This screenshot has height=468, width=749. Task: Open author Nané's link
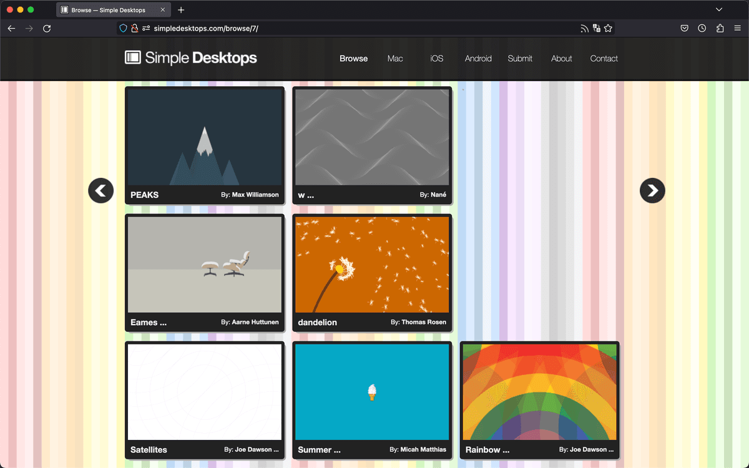point(439,195)
